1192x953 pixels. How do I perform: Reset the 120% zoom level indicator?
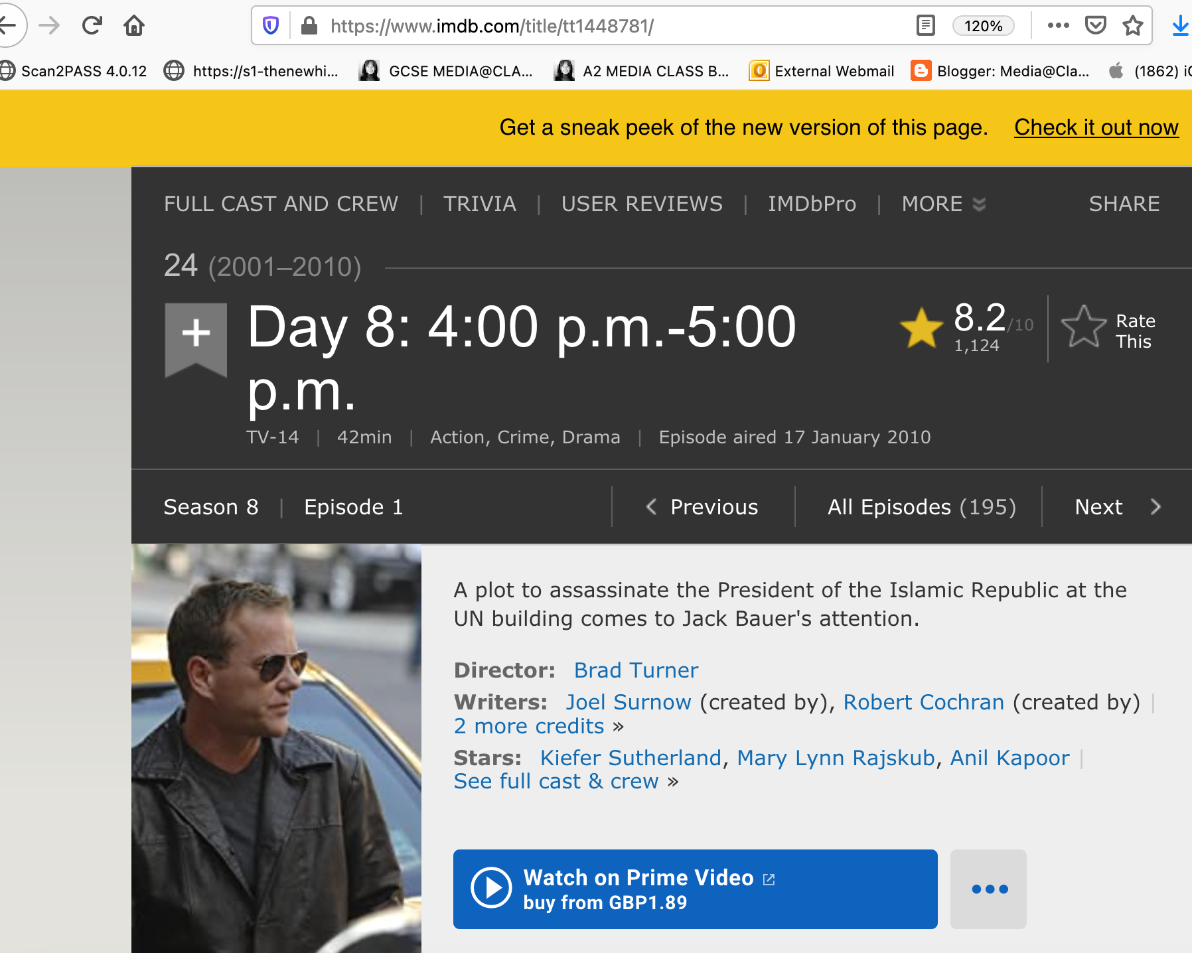pos(983,26)
